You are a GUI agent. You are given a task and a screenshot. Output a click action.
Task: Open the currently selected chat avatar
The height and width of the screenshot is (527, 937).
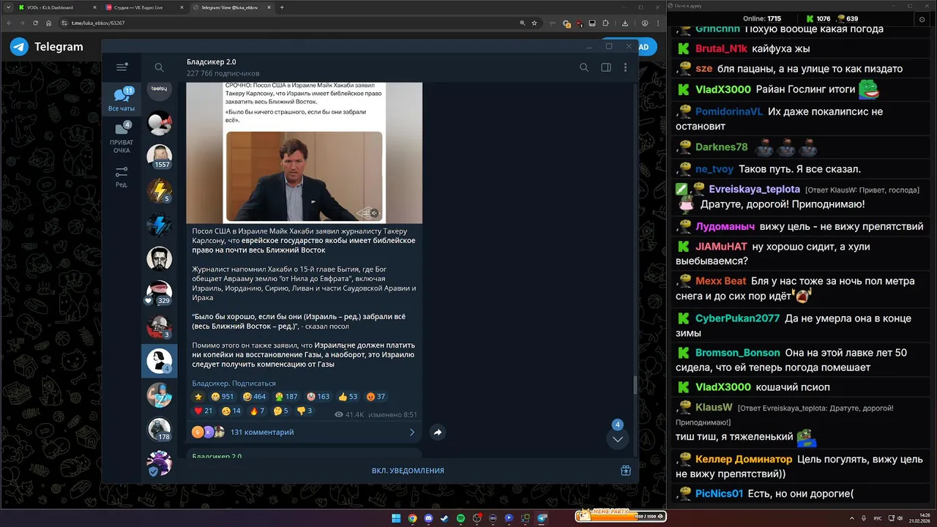(x=160, y=360)
